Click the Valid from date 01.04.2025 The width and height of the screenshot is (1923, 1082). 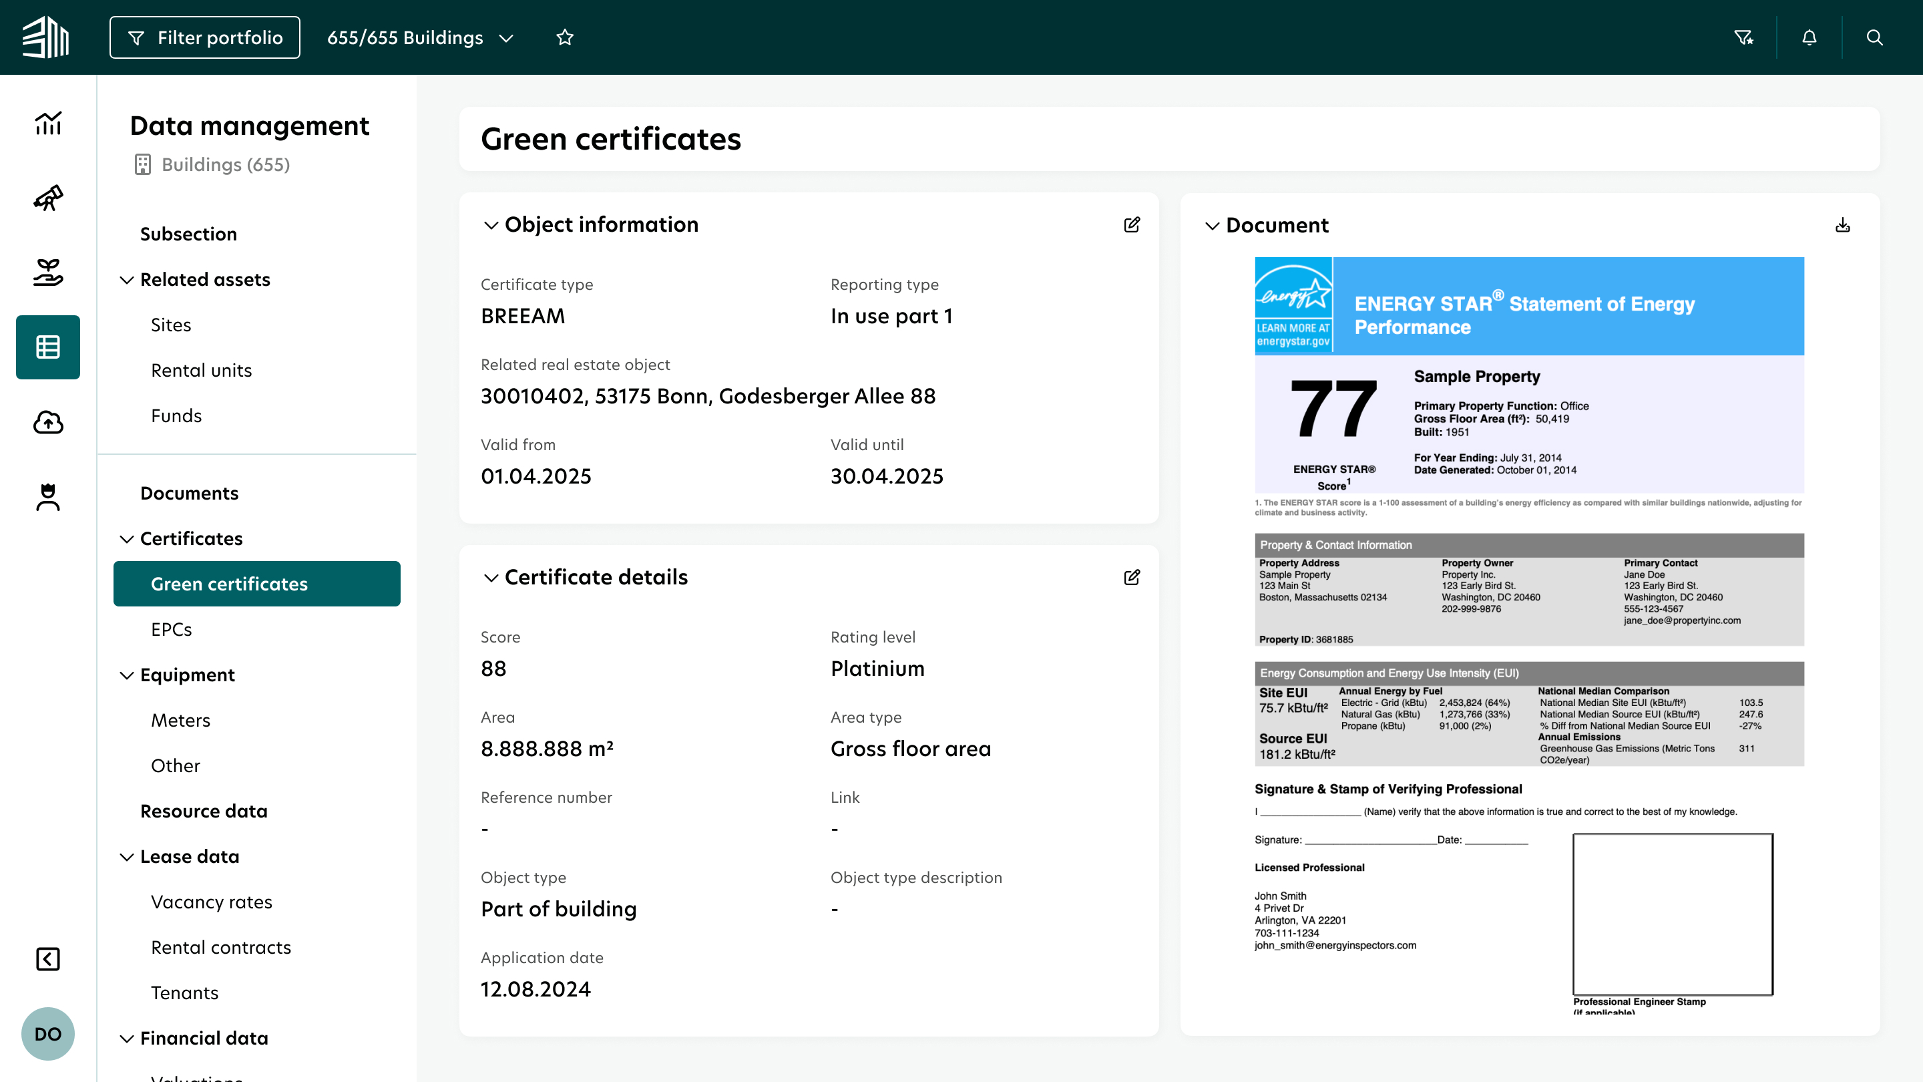coord(536,476)
